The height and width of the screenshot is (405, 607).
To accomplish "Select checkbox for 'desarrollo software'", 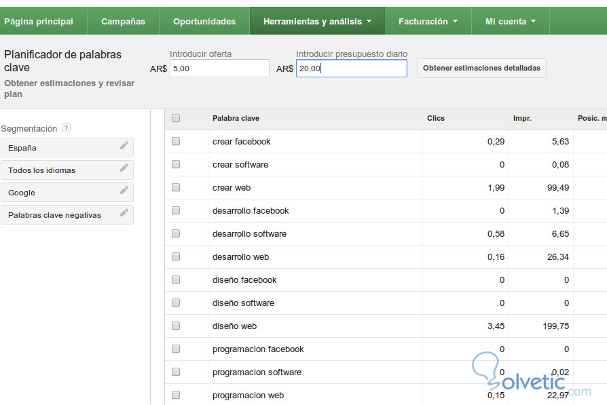I will pyautogui.click(x=176, y=233).
